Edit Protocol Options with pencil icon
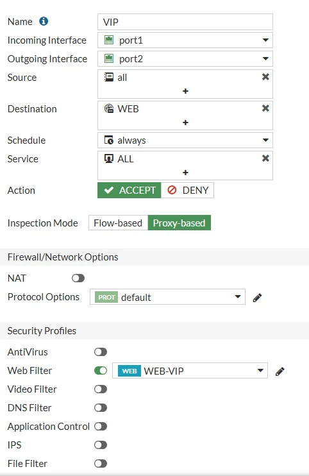The width and height of the screenshot is (309, 476). coord(257,298)
